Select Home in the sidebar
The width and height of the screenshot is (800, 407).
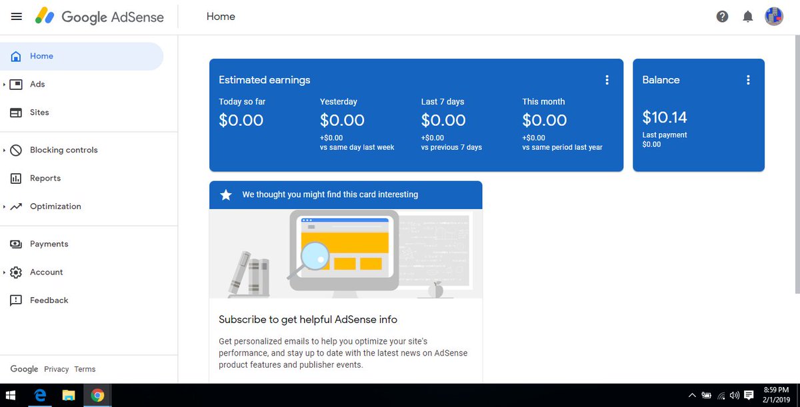[81, 56]
